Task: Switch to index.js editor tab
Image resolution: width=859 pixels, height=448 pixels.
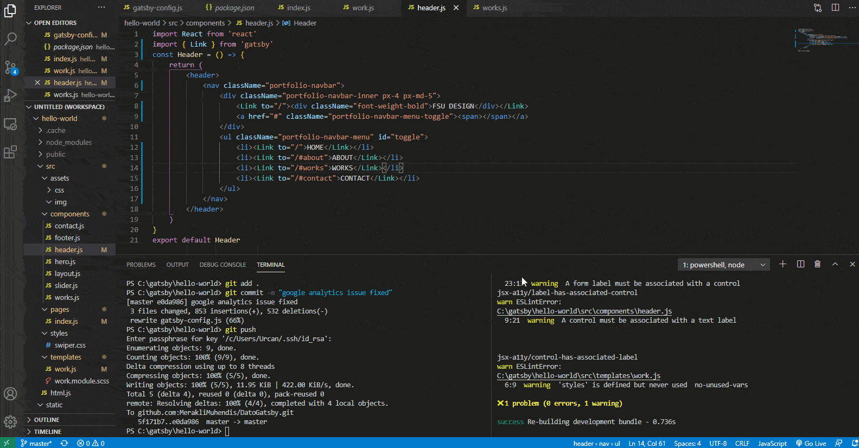Action: (x=298, y=8)
